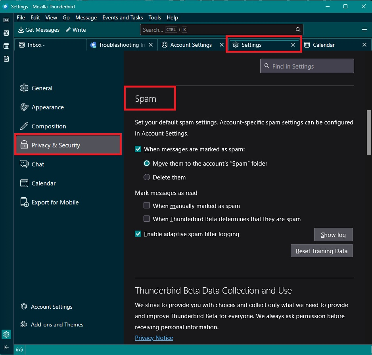Close the Troubleshooting Information tab
Viewport: 372px width, 355px height.
click(x=151, y=45)
